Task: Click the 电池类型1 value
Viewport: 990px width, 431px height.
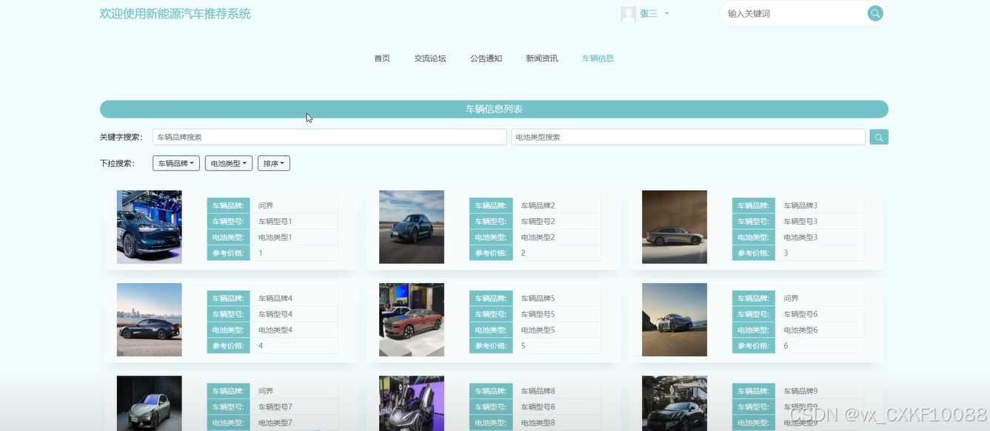Action: pos(275,237)
